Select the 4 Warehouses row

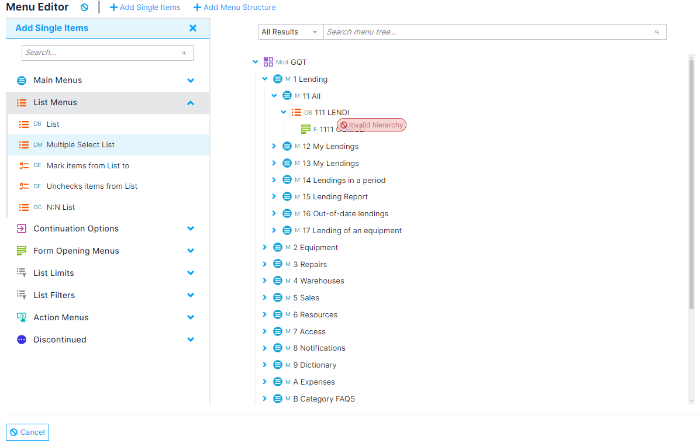coord(318,281)
